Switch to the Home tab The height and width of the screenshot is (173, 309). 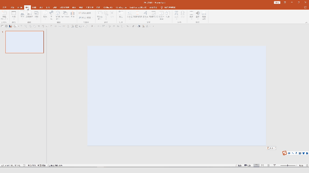click(12, 8)
